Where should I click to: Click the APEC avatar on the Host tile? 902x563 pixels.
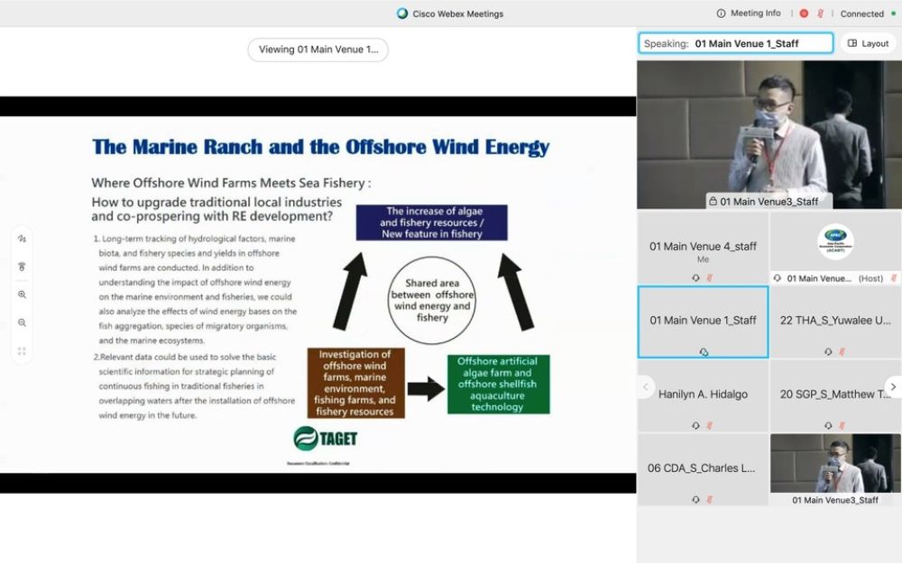coord(835,241)
